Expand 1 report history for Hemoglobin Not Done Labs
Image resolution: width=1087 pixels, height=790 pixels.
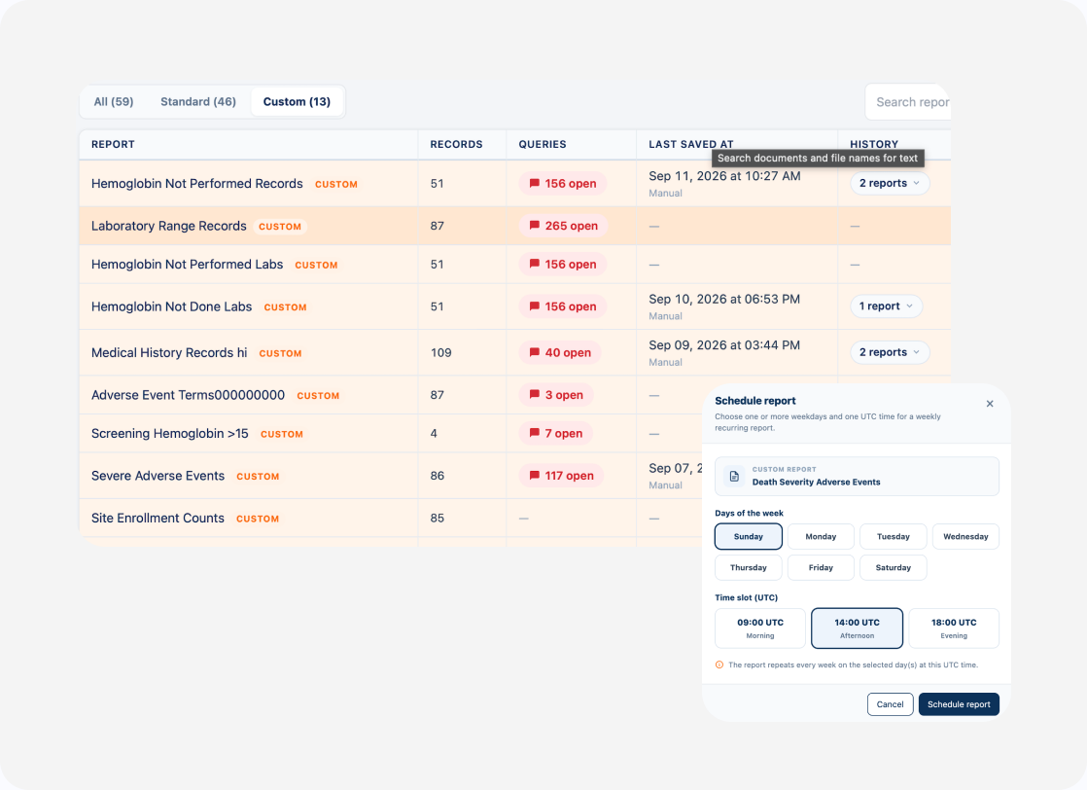click(886, 305)
